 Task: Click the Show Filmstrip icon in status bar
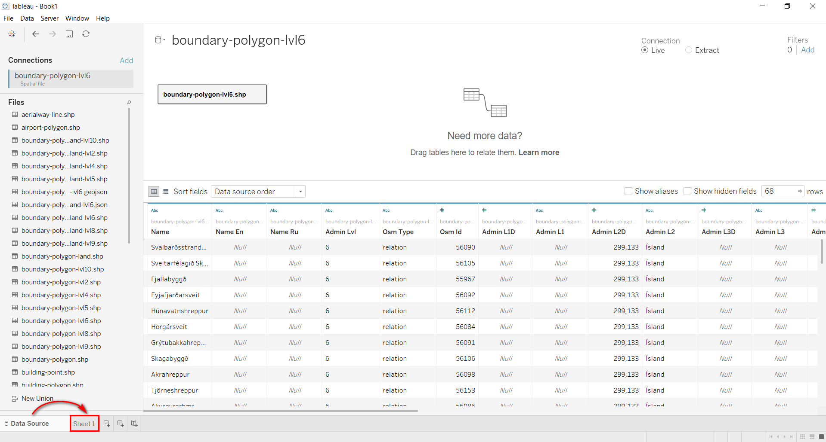812,437
